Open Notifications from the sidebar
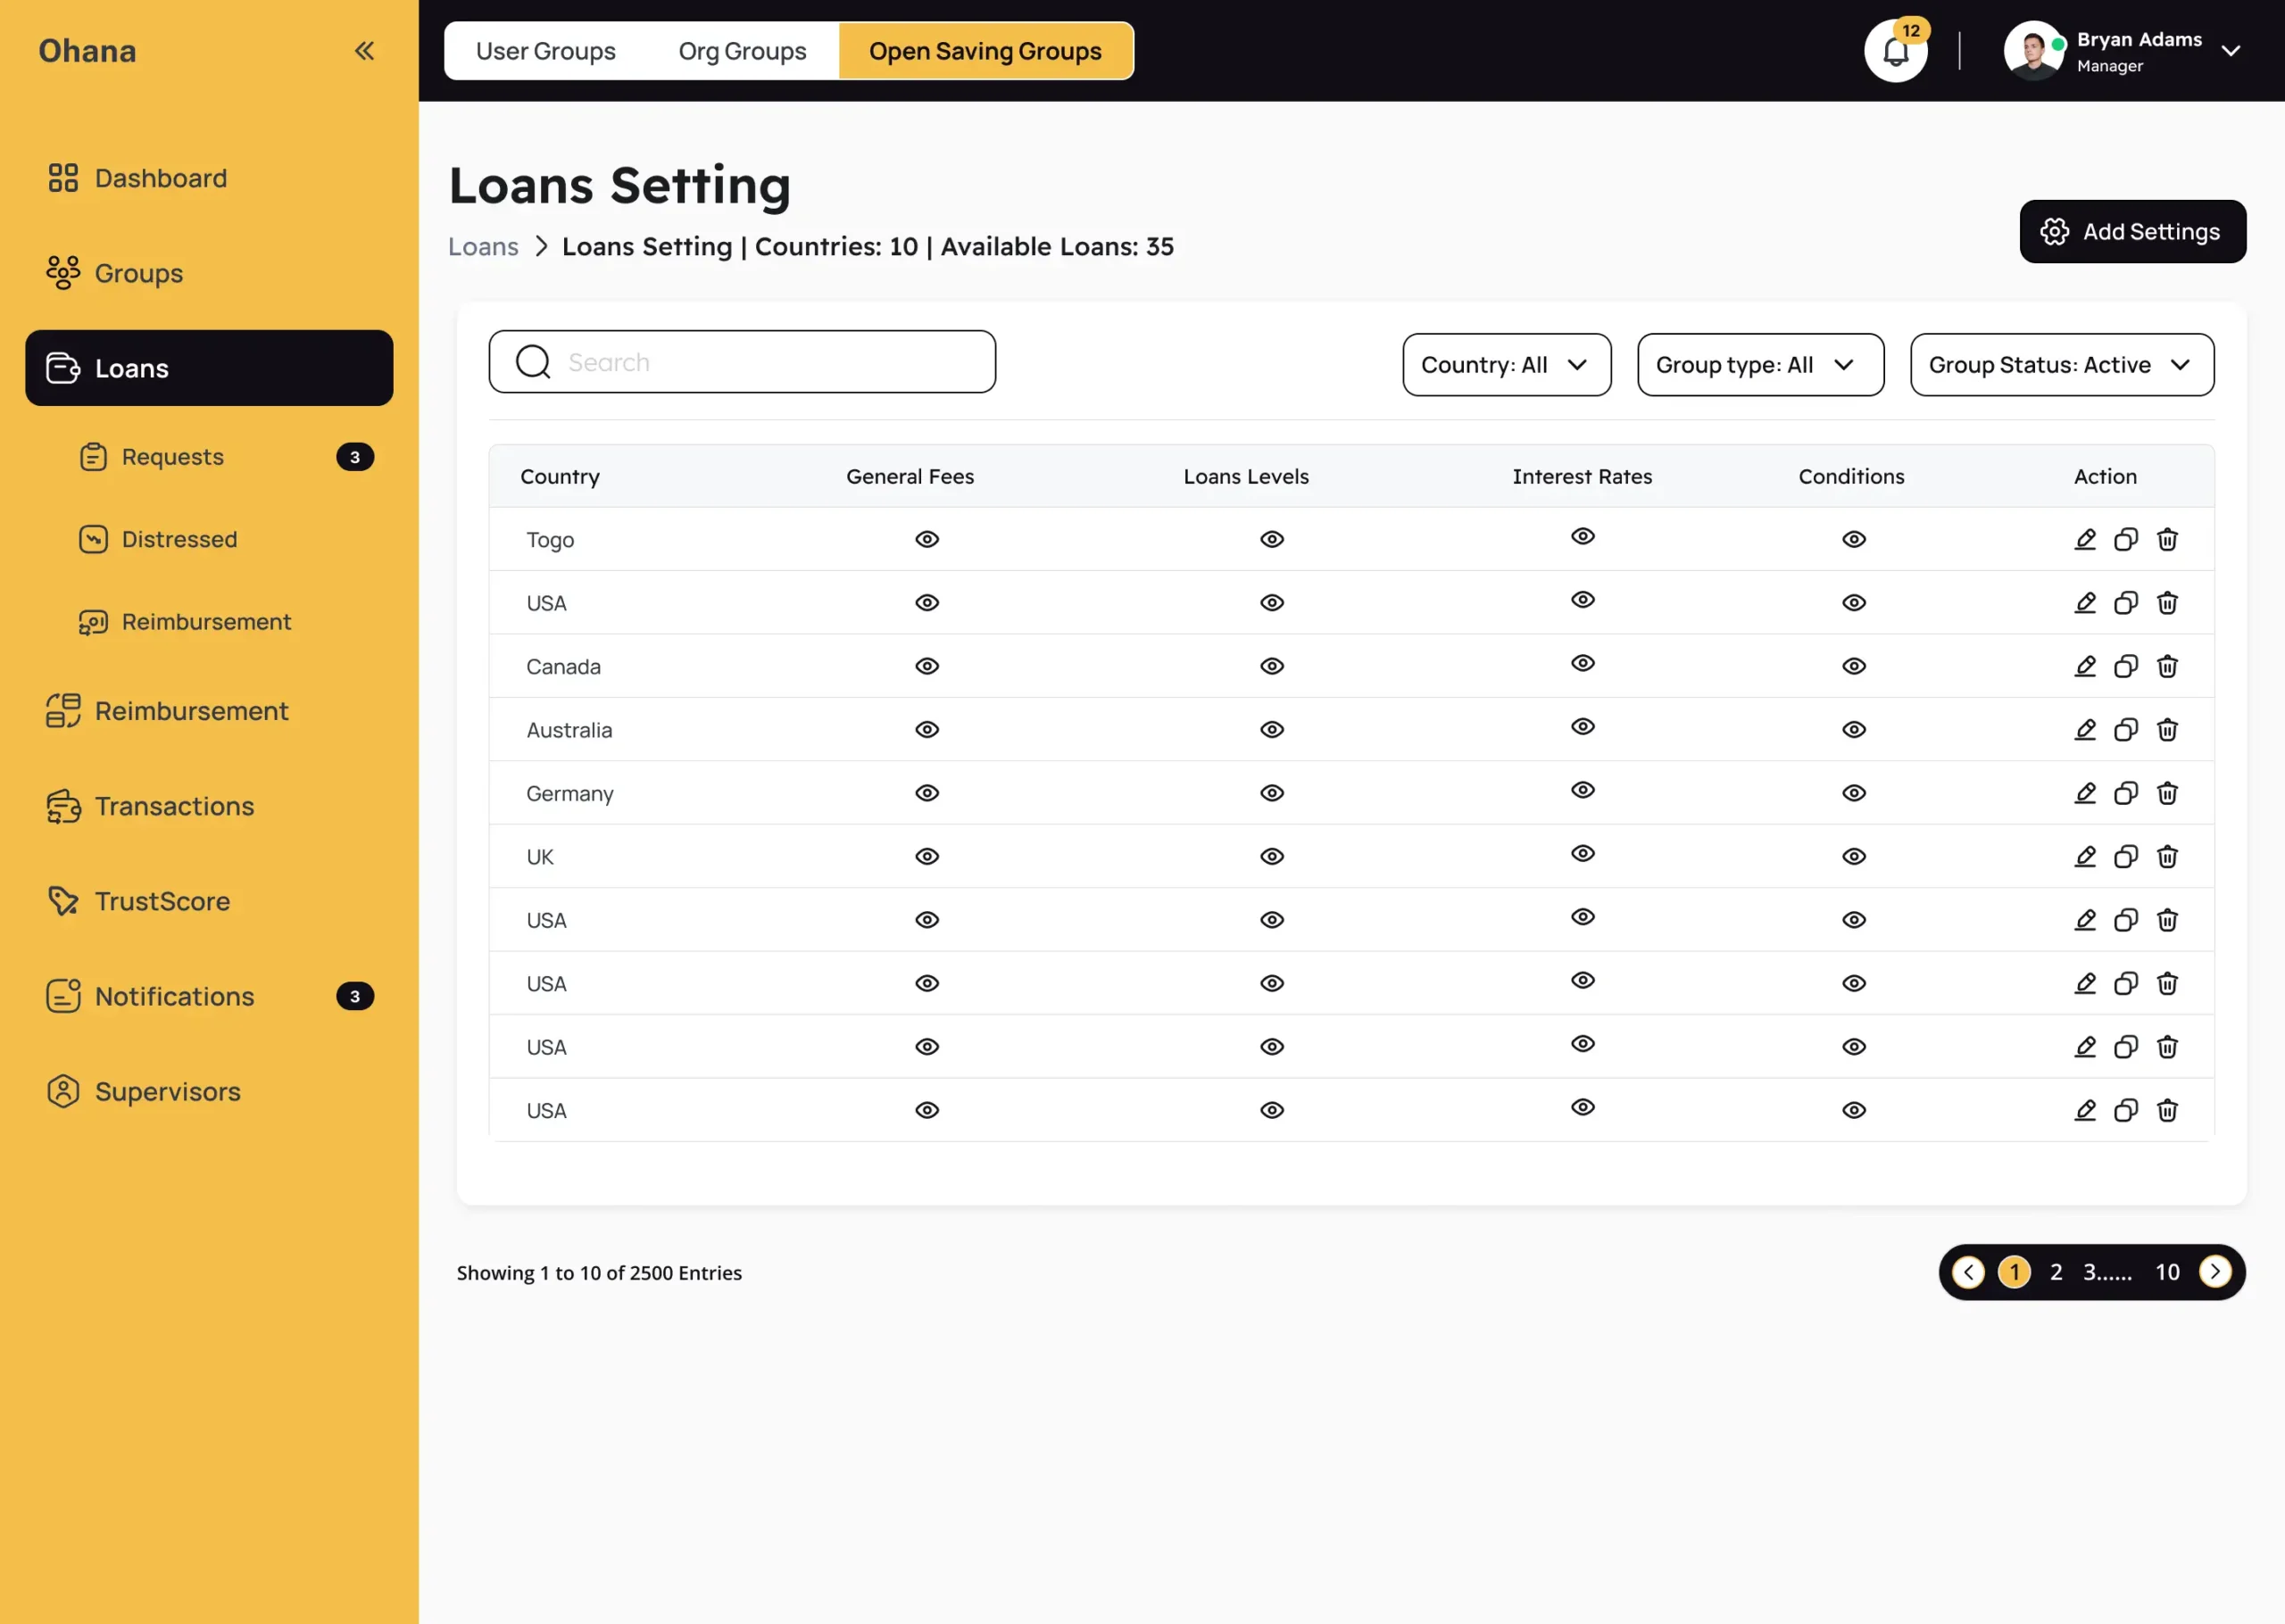 (174, 996)
